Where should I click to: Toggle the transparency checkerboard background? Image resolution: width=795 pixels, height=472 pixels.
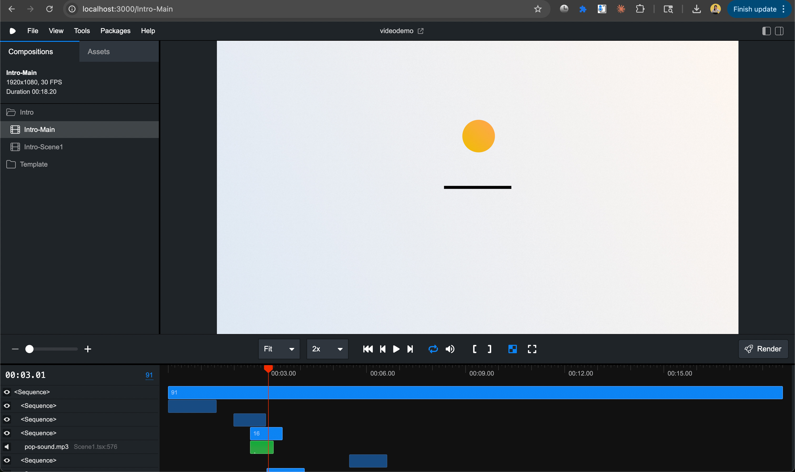(512, 349)
